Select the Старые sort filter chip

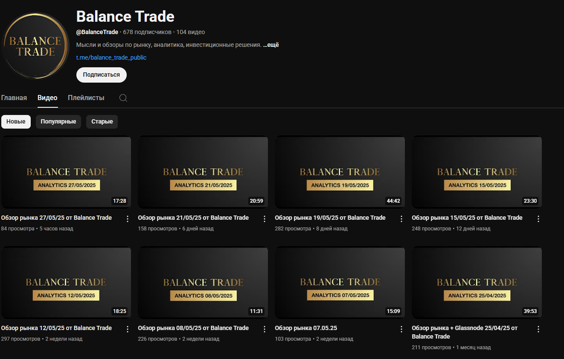tap(102, 122)
